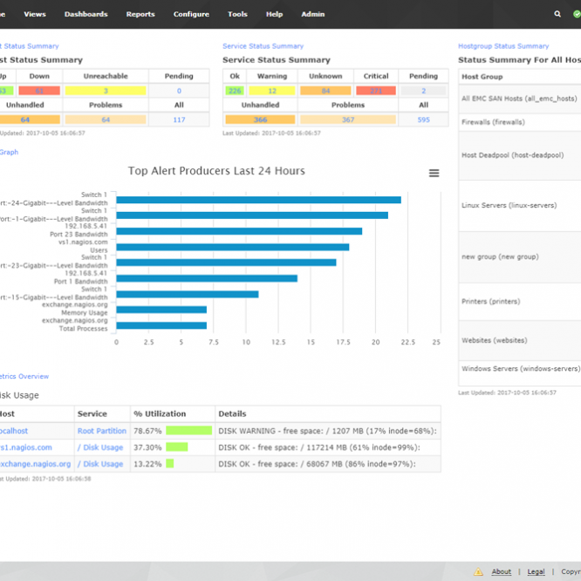The height and width of the screenshot is (581, 581).
Task: Open the Admin menu
Action: pos(312,14)
